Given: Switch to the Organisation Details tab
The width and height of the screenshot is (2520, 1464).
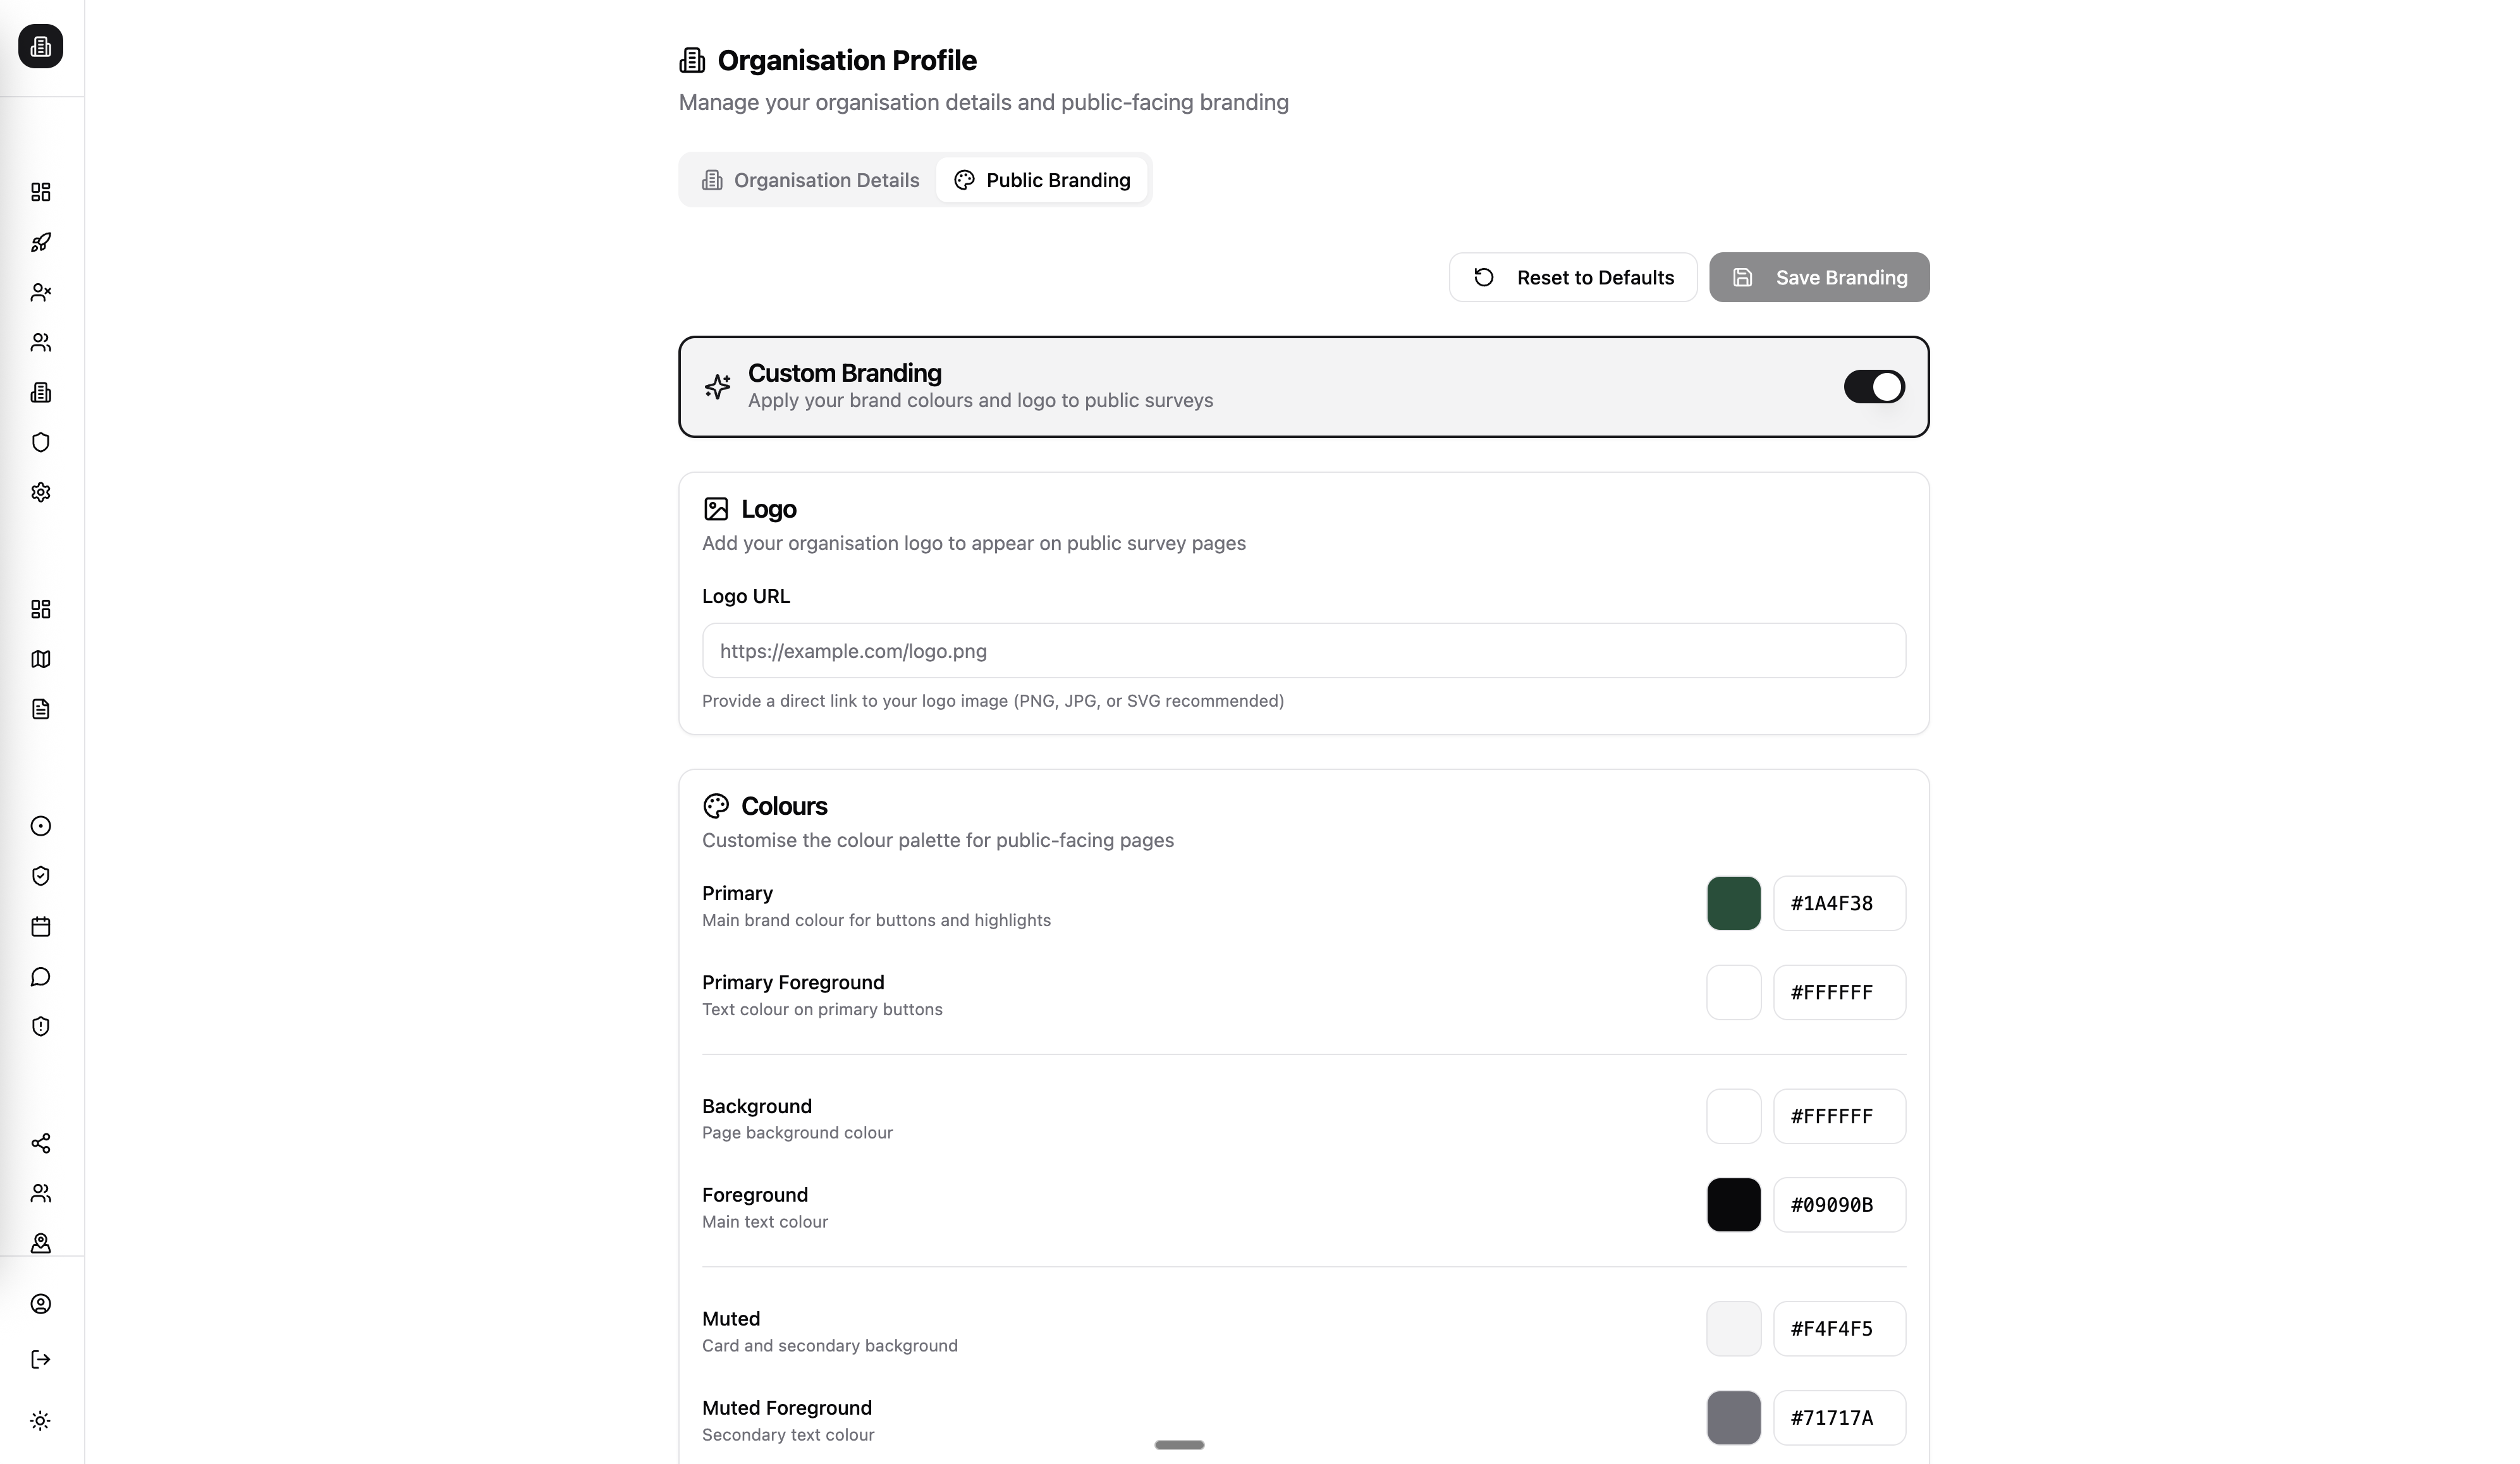Looking at the screenshot, I should pyautogui.click(x=808, y=180).
